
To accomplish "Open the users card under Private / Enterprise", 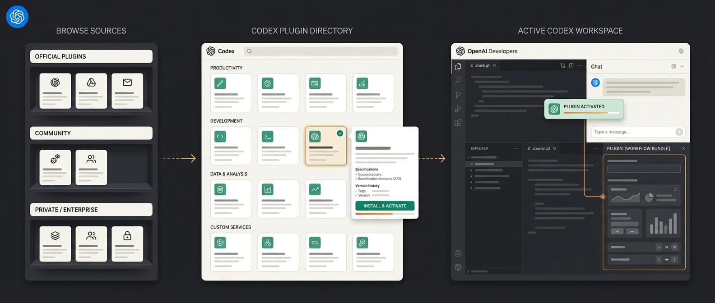I will [91, 244].
